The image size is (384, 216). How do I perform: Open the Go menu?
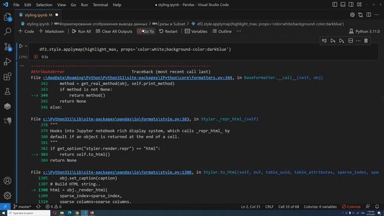[x=73, y=5]
